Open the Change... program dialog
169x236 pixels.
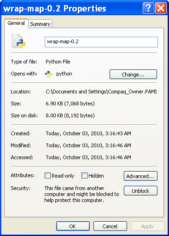[133, 75]
